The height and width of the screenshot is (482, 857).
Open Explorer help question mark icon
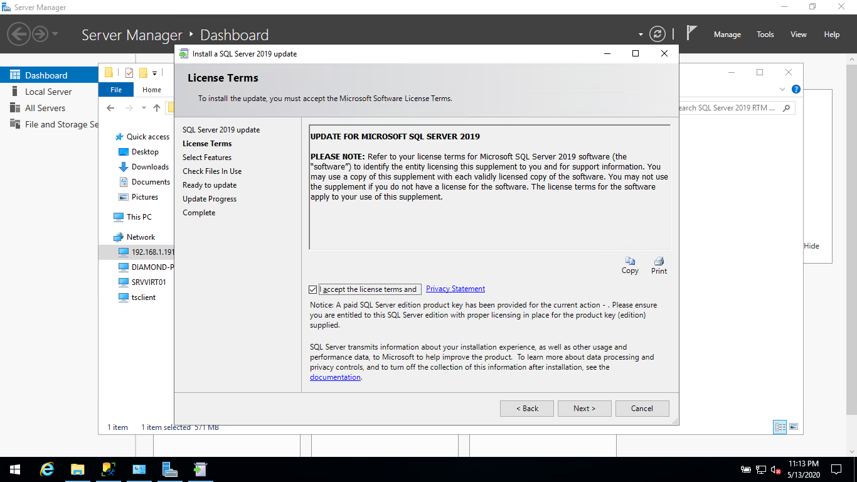(796, 89)
